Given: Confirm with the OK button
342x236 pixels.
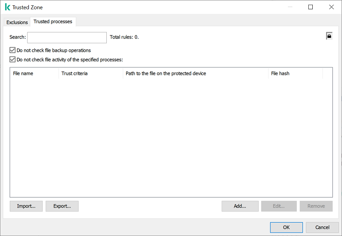Looking at the screenshot, I should coord(286,228).
